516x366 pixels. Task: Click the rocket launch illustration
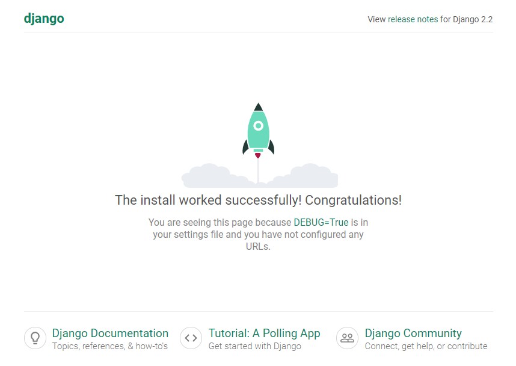tap(260, 145)
